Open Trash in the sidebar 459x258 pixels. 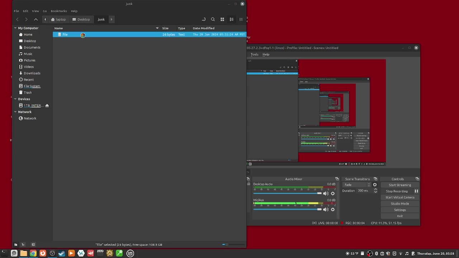click(x=28, y=92)
